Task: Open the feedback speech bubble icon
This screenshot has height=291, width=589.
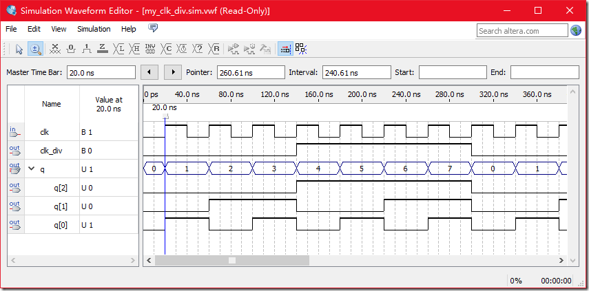Action: [153, 28]
